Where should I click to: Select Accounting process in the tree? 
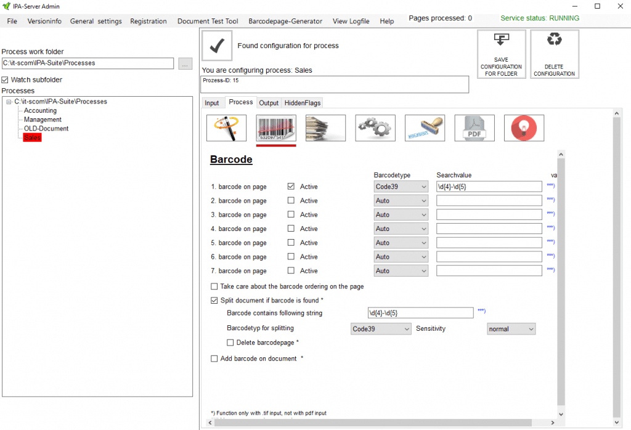(40, 111)
